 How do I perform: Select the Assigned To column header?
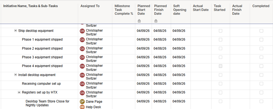[x=90, y=6]
